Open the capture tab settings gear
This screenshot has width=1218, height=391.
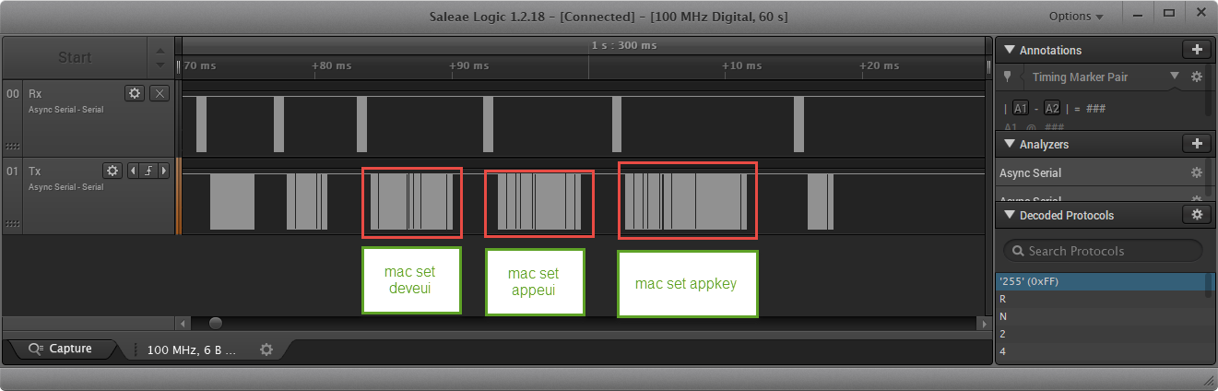(266, 350)
